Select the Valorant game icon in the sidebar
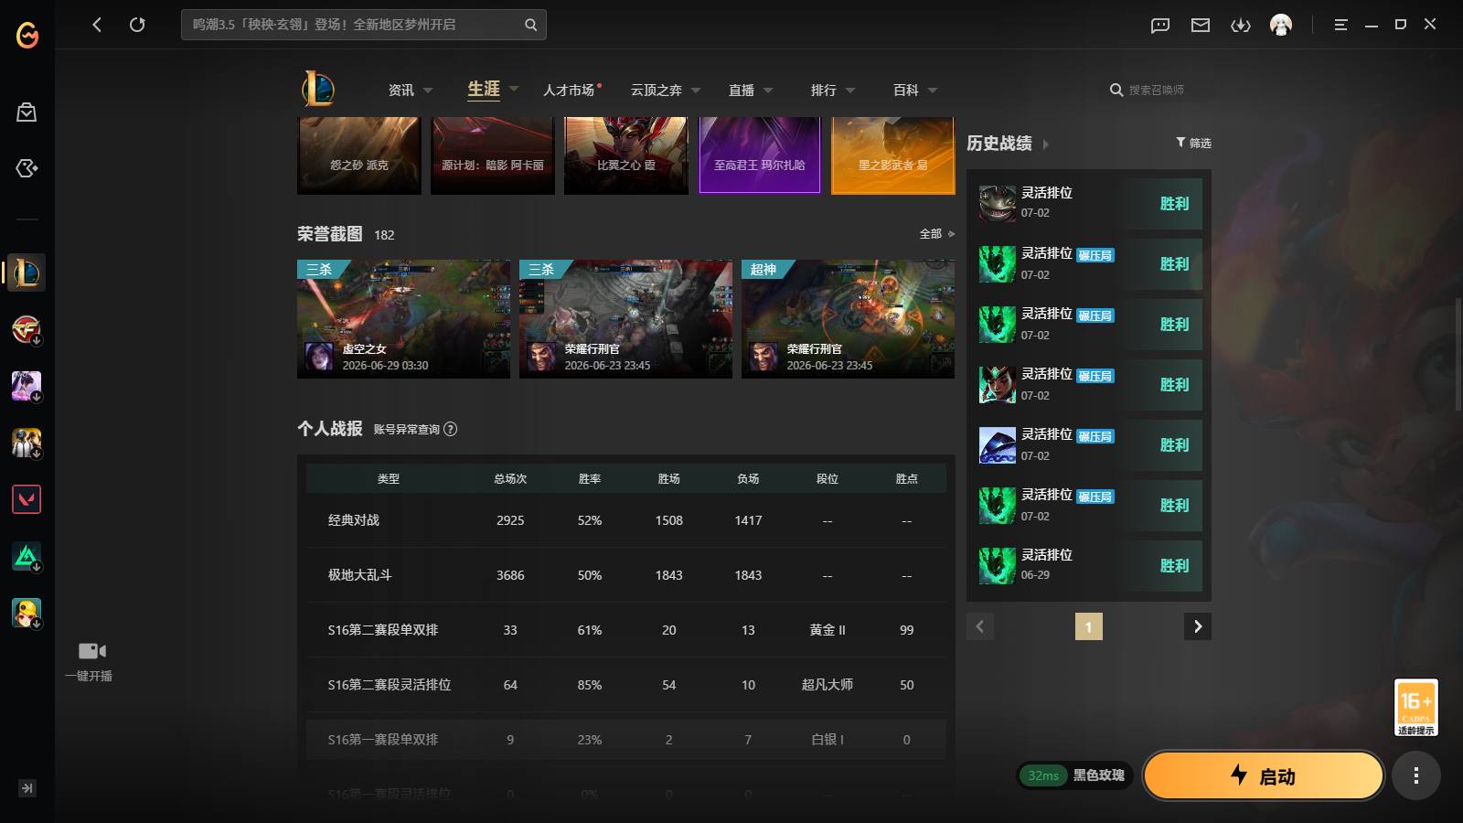Screen dimensions: 1463x823 (x=27, y=499)
